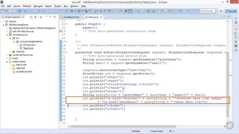Select the Step2.java editor tab
The image size is (239, 134).
(x=93, y=17)
